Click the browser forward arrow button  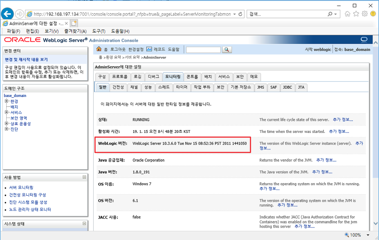click(19, 14)
